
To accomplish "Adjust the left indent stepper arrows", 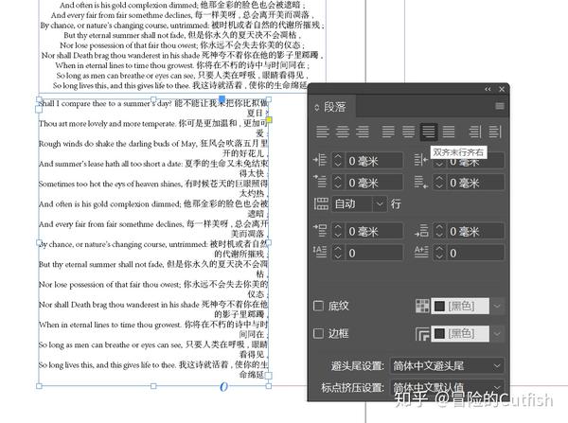I will tap(338, 161).
